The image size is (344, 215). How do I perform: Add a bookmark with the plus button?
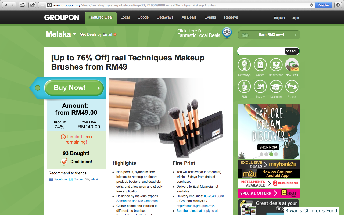click(42, 5)
